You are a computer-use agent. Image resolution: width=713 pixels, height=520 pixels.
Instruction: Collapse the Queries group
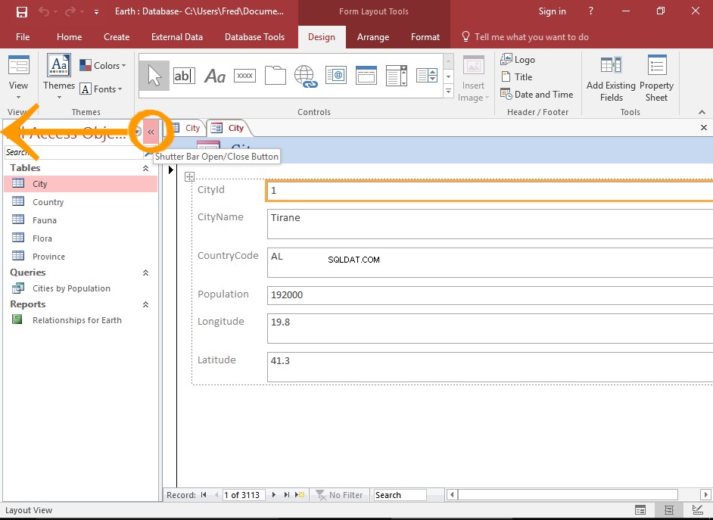pyautogui.click(x=145, y=272)
